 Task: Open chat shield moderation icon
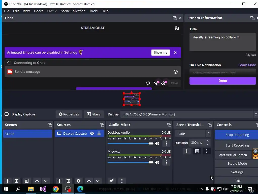click(148, 83)
